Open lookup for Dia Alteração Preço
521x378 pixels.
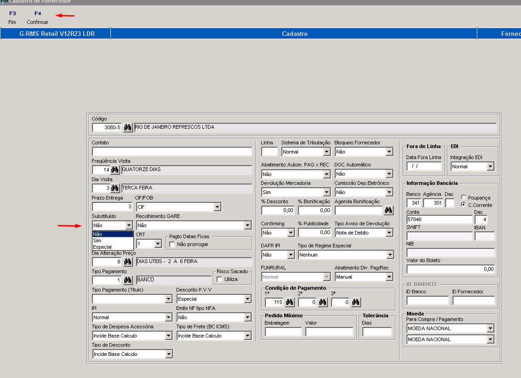[x=127, y=262]
